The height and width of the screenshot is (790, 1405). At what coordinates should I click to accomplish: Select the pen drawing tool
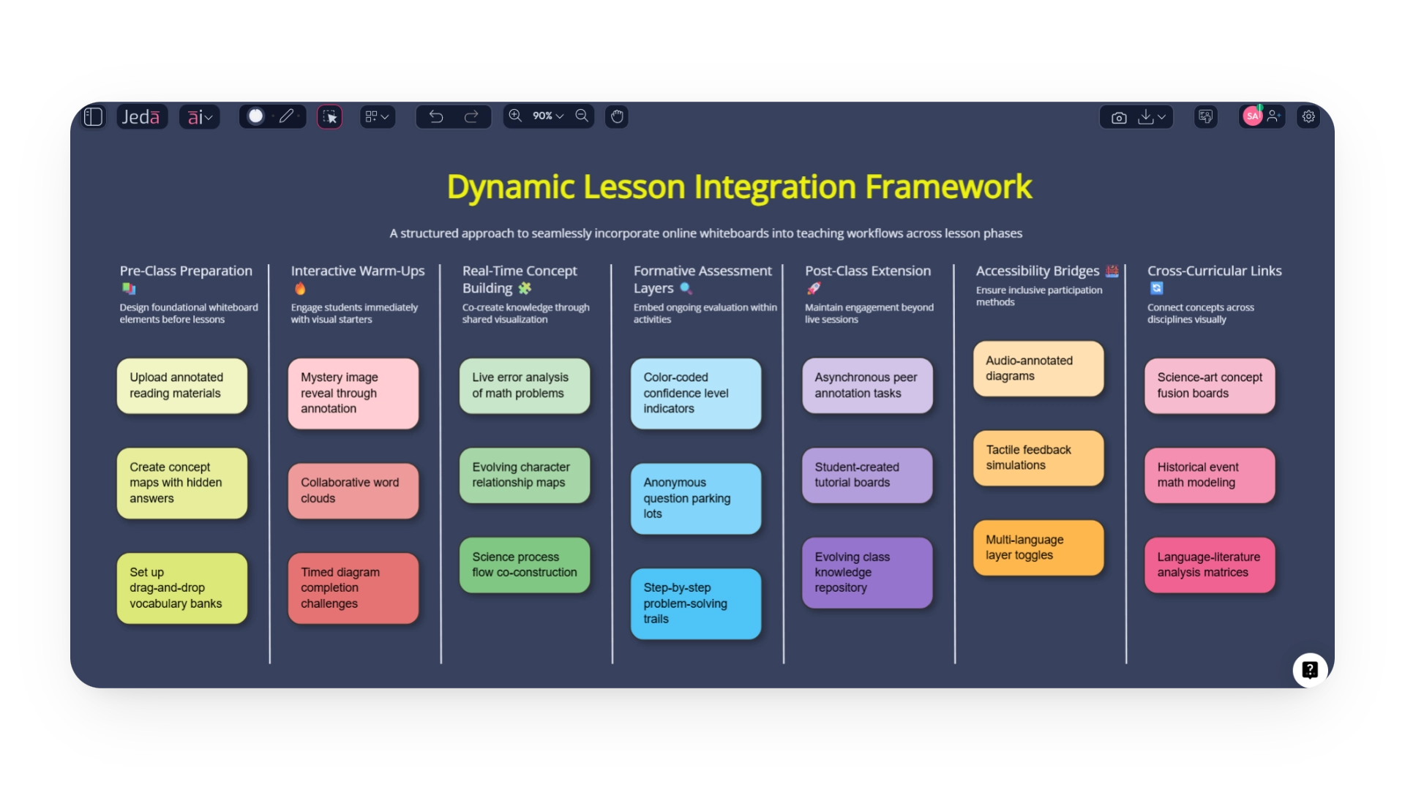(286, 116)
